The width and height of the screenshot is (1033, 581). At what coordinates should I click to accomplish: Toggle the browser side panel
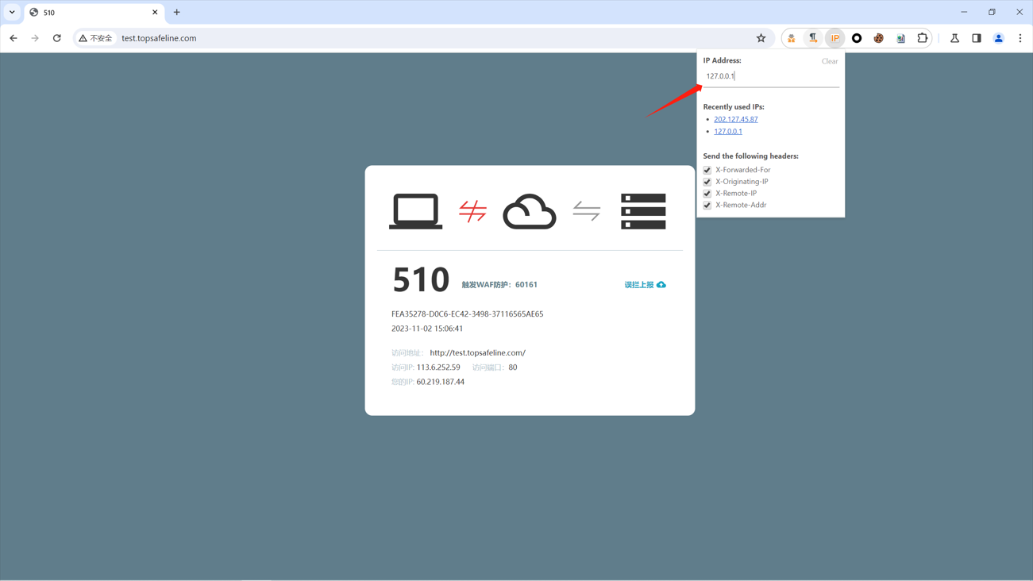977,38
